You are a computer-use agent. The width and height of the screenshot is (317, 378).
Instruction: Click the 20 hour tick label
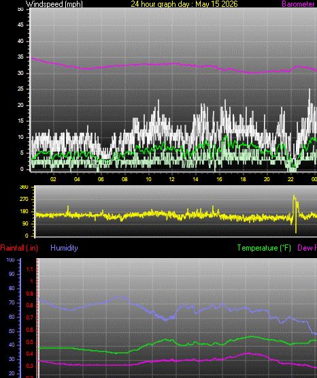coord(267,179)
